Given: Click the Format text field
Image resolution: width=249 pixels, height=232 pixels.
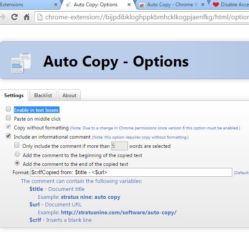Looking at the screenshot, I should [131, 173].
